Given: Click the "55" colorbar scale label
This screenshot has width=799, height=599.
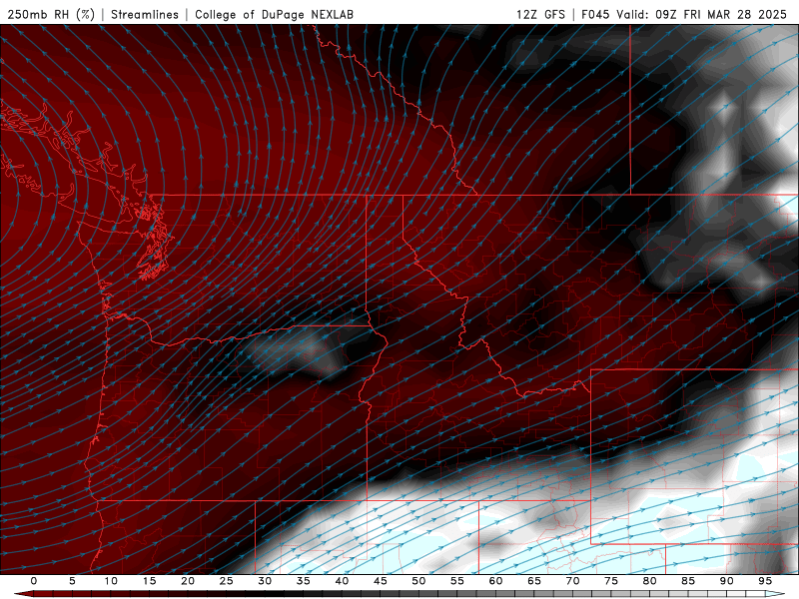Looking at the screenshot, I should 457,581.
